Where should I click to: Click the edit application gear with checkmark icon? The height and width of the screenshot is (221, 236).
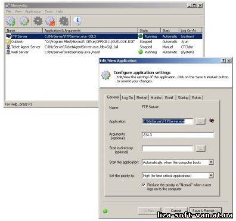24,21
